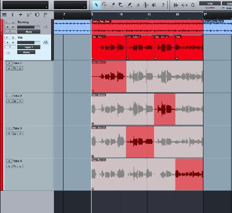Click the Take 1 color solo box
232x213 pixels.
click(x=9, y=63)
